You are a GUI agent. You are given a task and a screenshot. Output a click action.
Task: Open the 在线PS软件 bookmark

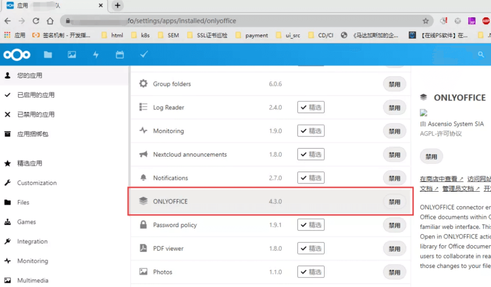[x=438, y=35]
